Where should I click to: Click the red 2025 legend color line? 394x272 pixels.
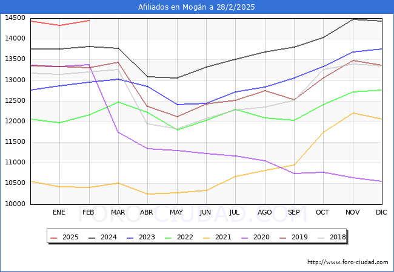[54, 238]
